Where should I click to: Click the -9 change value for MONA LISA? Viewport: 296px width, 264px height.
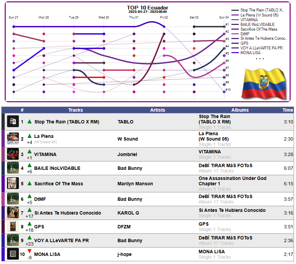(x=30, y=258)
